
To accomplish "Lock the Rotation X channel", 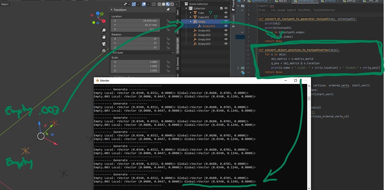I will [x=168, y=39].
